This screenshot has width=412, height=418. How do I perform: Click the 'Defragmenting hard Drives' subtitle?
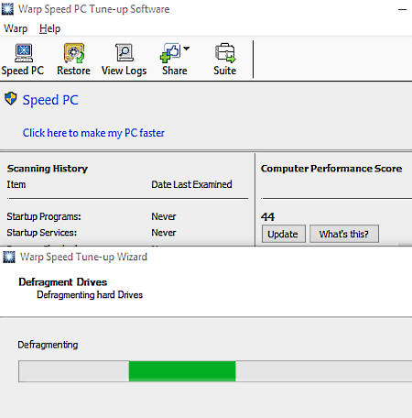point(90,295)
